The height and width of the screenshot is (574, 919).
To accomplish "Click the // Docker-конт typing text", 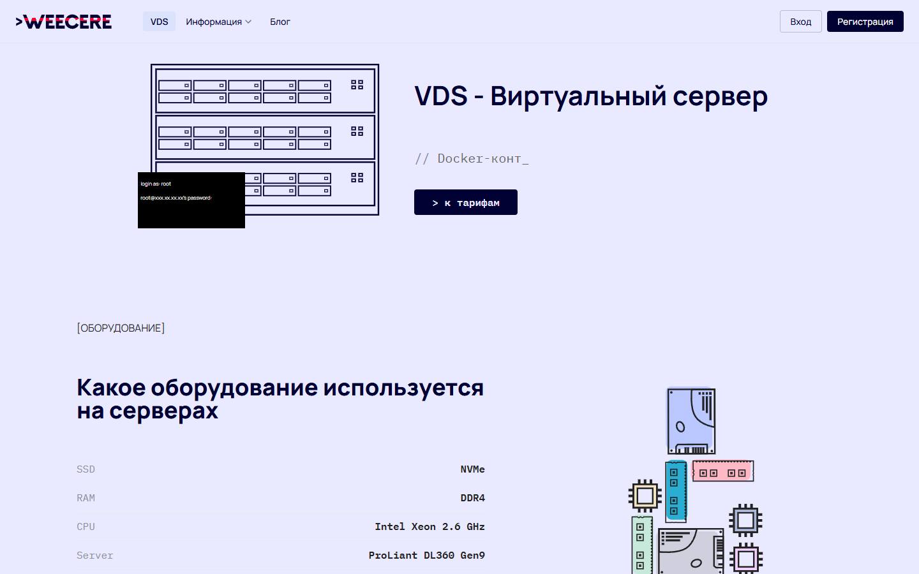I will [472, 159].
